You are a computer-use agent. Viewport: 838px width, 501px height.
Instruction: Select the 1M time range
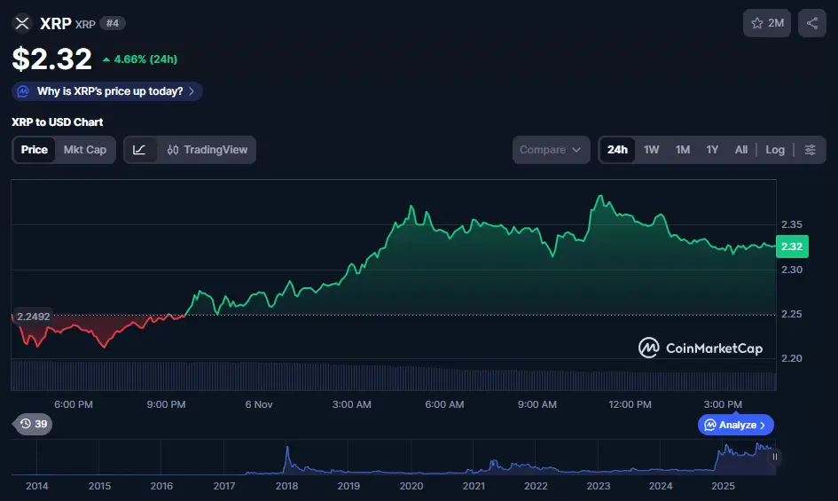pos(683,150)
